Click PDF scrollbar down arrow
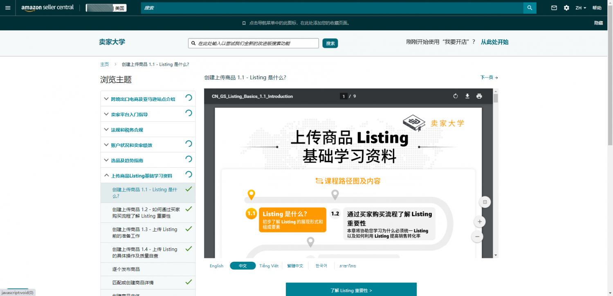 (496, 255)
